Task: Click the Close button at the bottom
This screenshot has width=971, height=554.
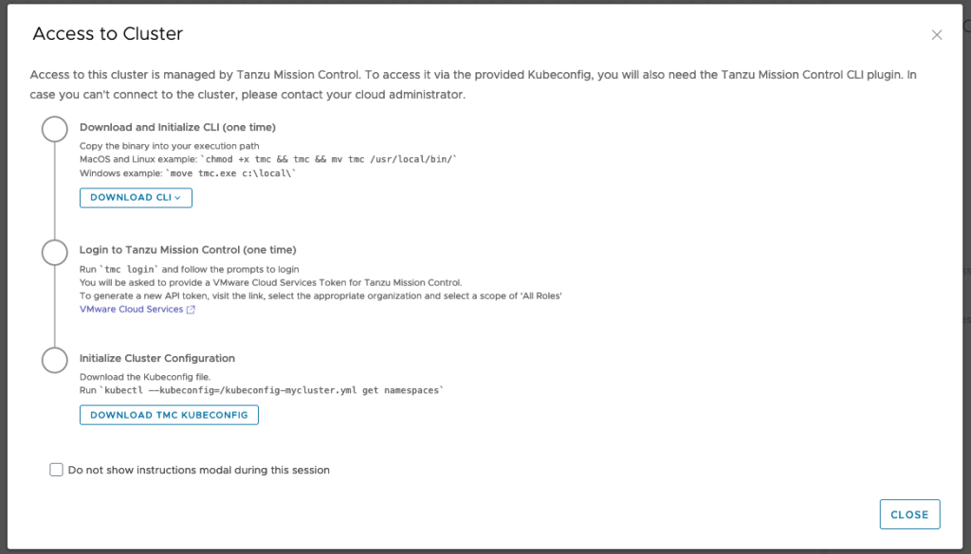Action: pyautogui.click(x=909, y=514)
